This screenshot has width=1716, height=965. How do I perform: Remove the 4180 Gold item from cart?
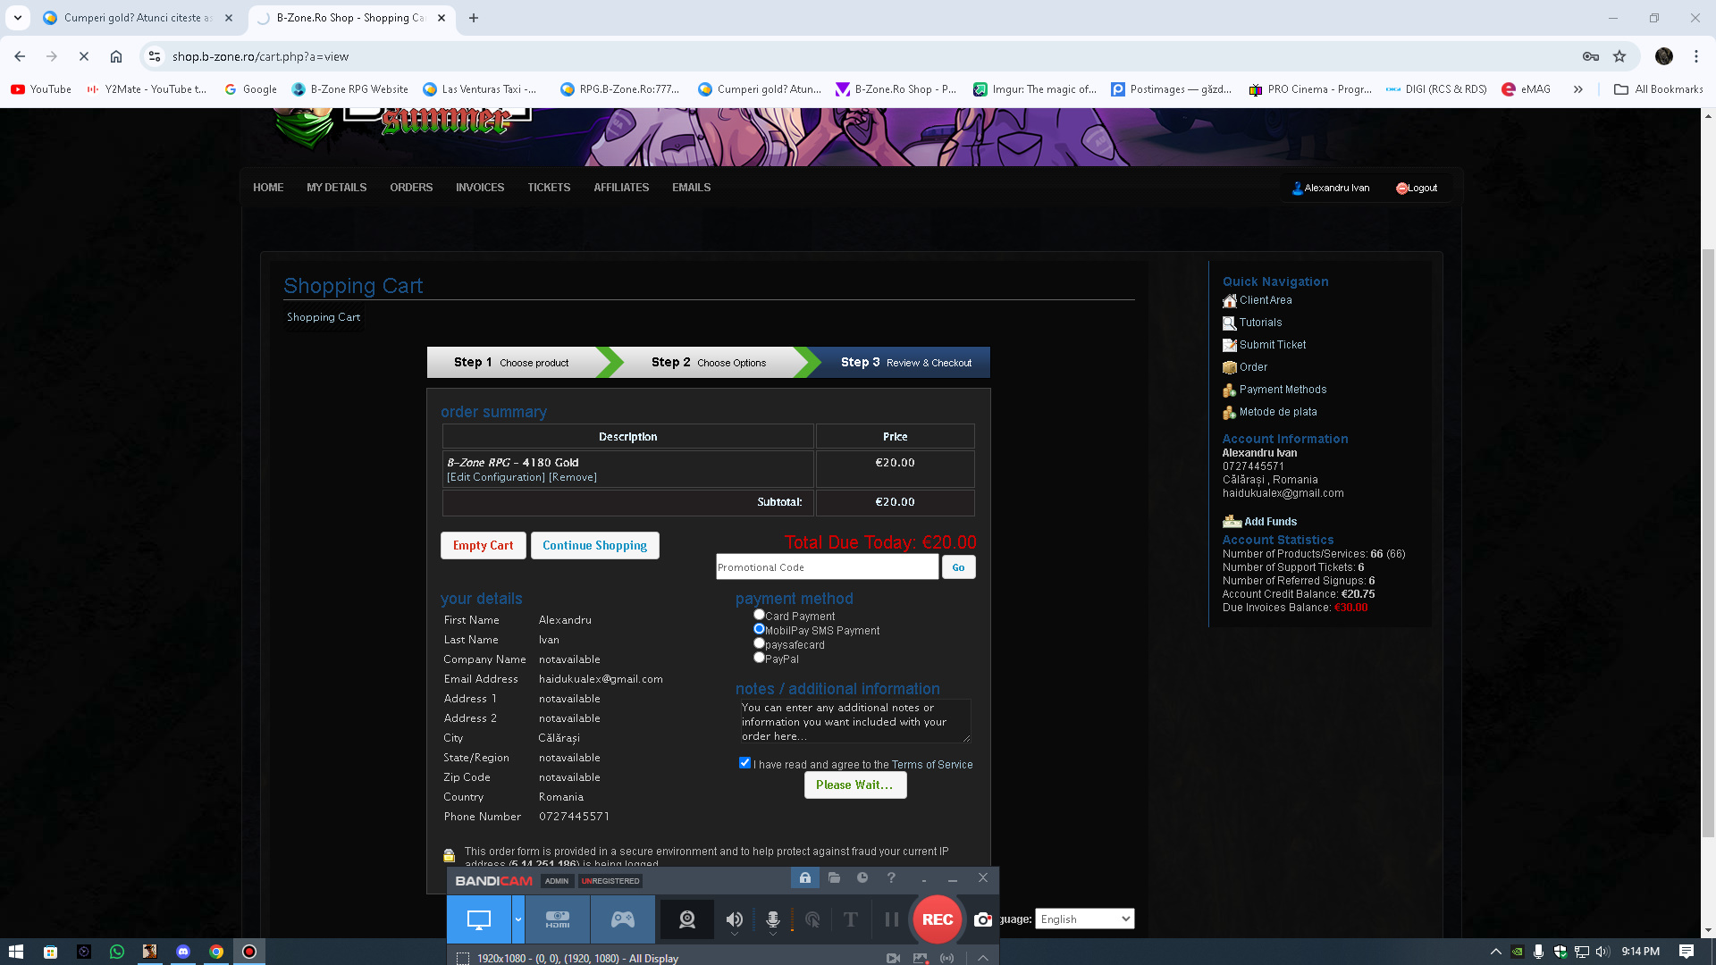tap(573, 477)
